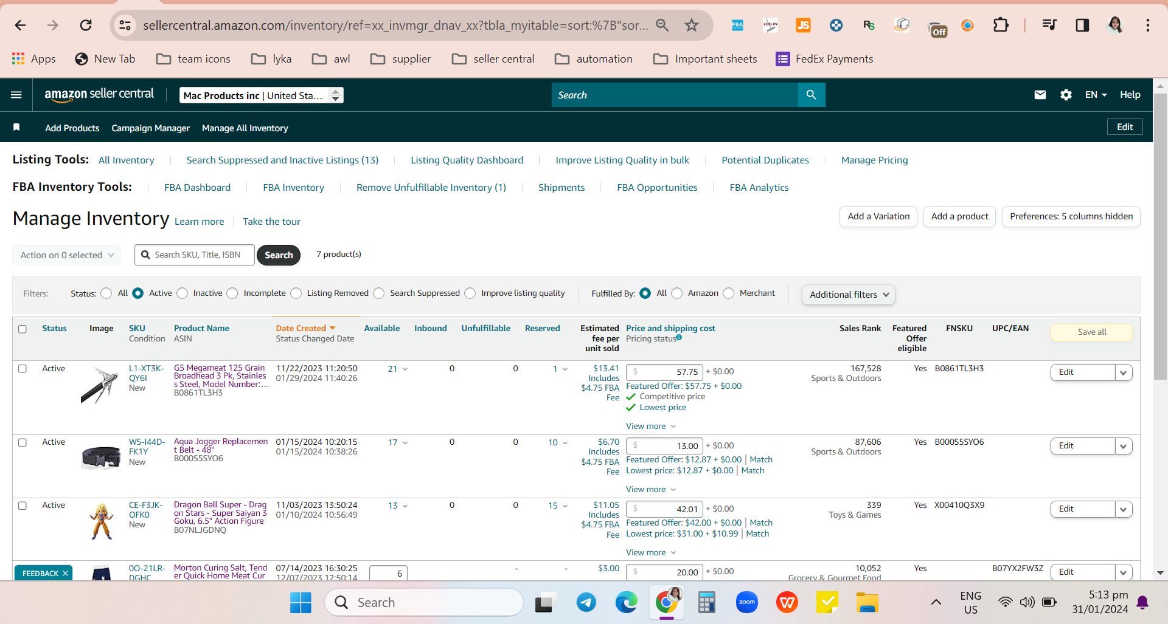Select the Inactive status filter

(182, 293)
